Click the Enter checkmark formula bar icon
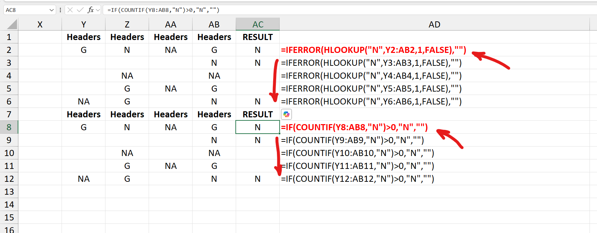Screen dimensions: 597x233 80,10
